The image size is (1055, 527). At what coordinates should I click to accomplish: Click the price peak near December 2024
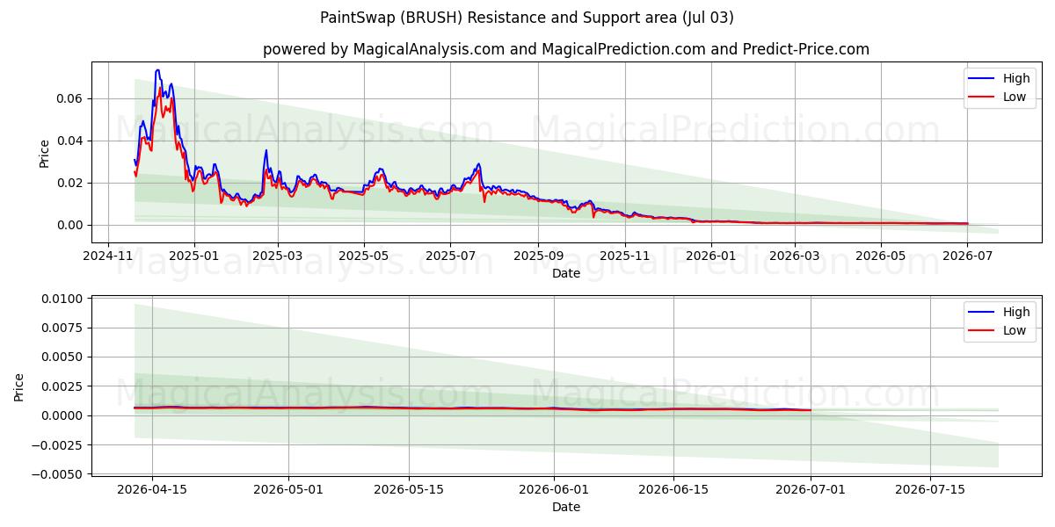157,70
